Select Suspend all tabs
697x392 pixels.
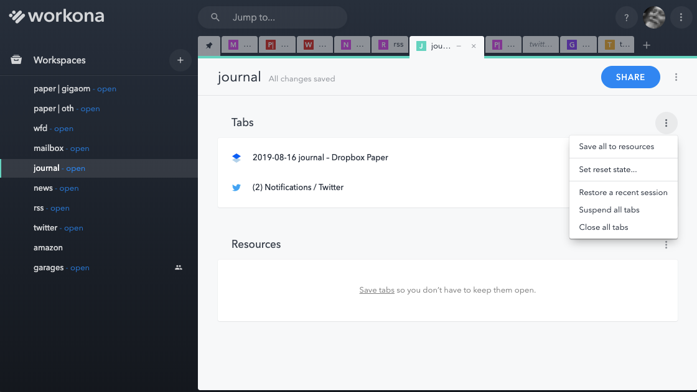pyautogui.click(x=623, y=209)
